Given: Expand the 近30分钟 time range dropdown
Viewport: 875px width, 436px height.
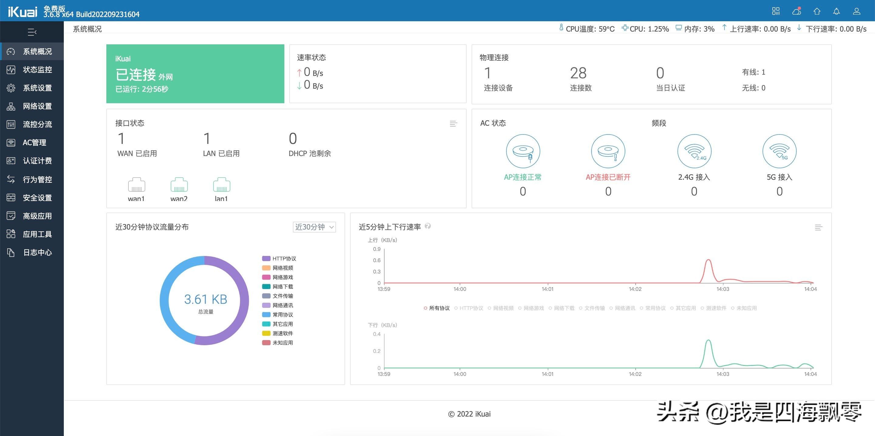Looking at the screenshot, I should pos(314,227).
